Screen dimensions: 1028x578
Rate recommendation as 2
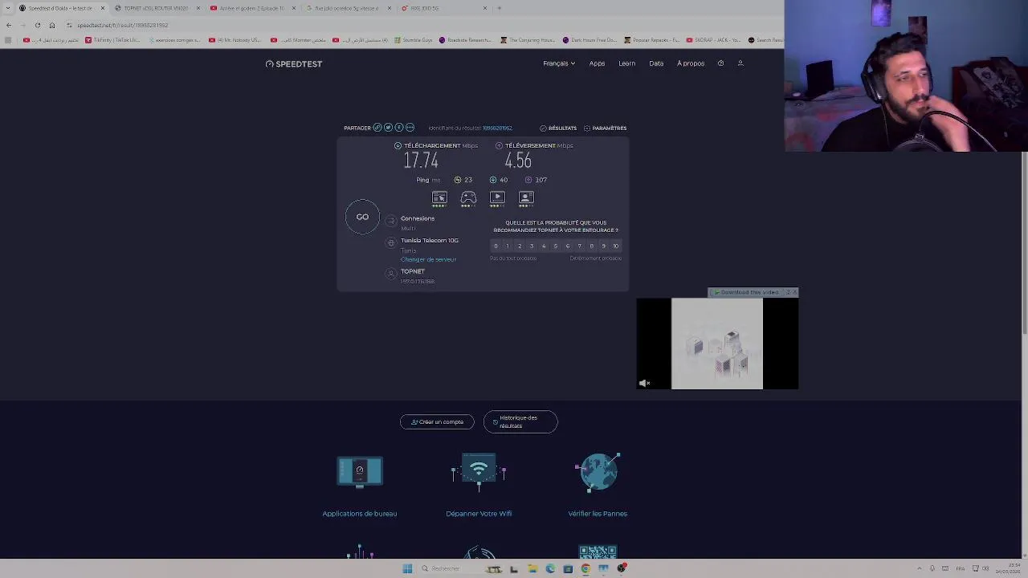520,246
